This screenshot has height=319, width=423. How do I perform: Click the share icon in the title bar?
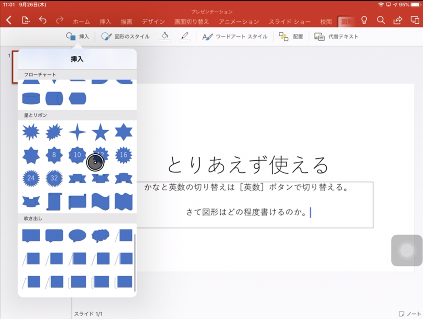coord(397,20)
